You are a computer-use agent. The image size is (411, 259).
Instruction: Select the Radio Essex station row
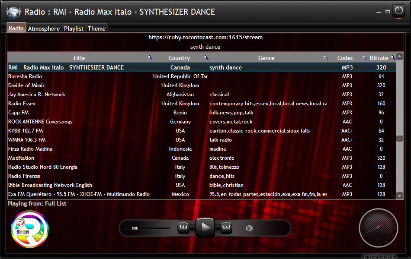tap(22, 104)
